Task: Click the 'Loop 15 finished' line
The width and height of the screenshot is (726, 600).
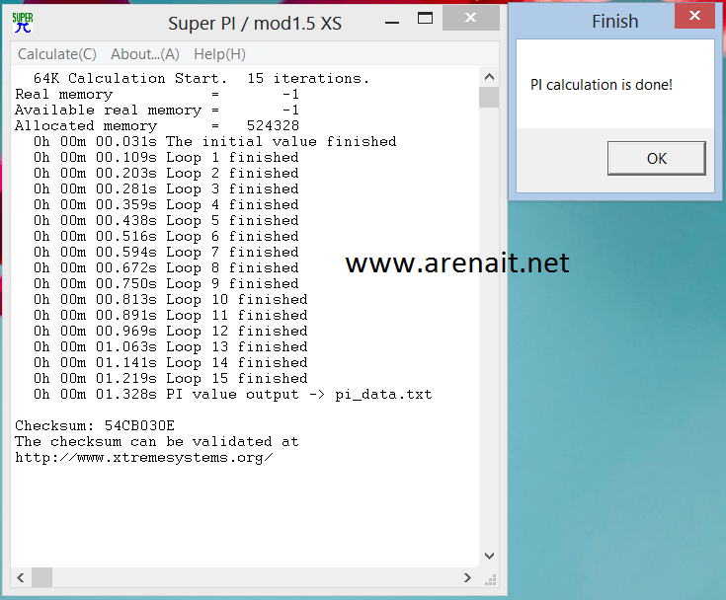Action: [170, 378]
